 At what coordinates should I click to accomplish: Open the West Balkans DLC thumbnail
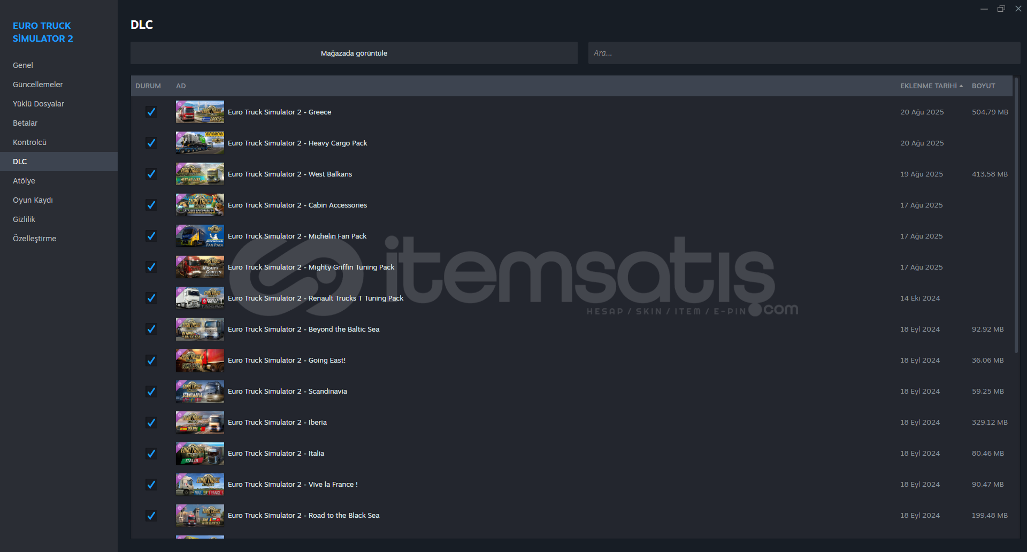pos(200,174)
